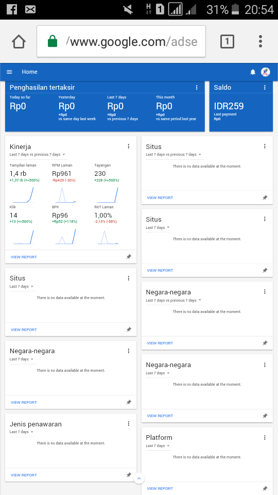Open VIEW REPORT for Jenis penawaran
Image resolution: width=278 pixels, height=495 pixels.
24,475
